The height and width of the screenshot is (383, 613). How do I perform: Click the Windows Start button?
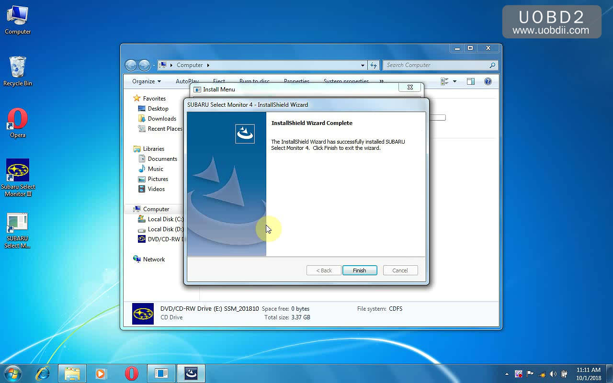click(x=12, y=373)
